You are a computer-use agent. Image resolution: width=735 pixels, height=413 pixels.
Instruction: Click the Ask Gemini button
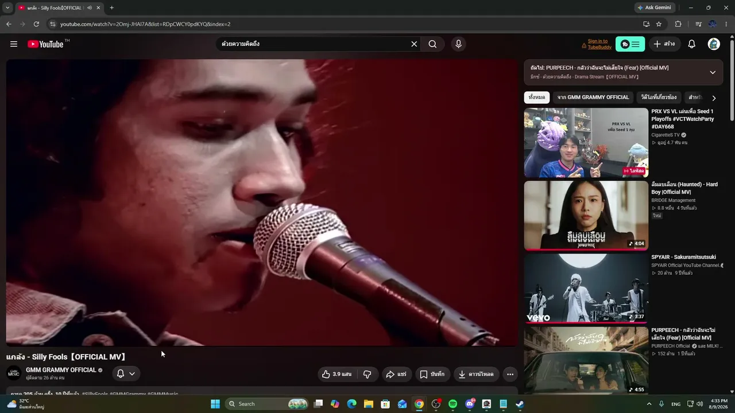click(654, 7)
